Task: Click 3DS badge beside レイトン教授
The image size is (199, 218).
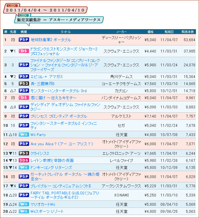Action: click(x=24, y=160)
